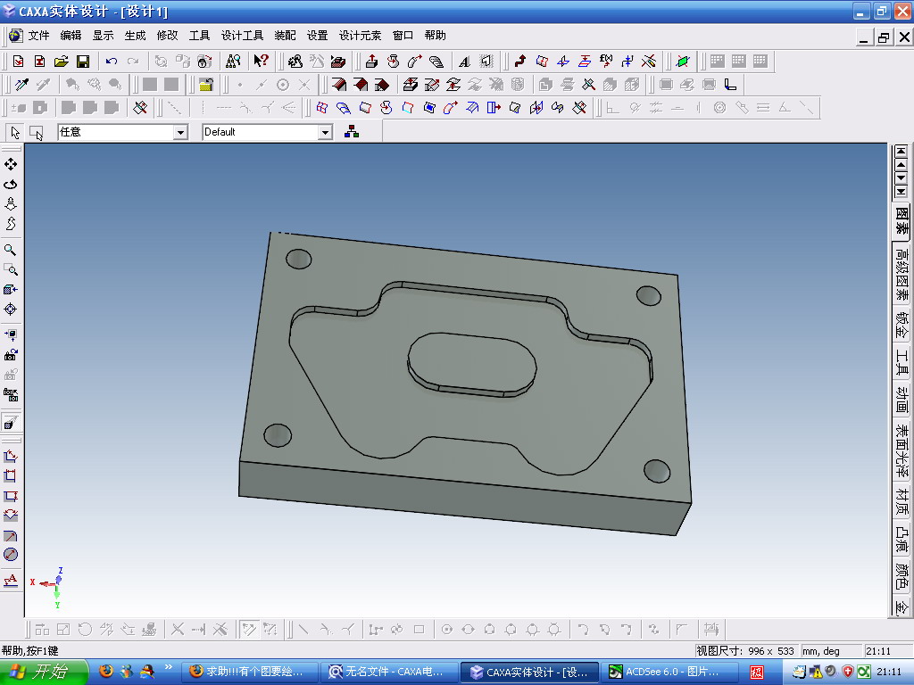Toggle the perspective view button in left toolbar
Viewport: 914px width, 685px height.
click(11, 423)
